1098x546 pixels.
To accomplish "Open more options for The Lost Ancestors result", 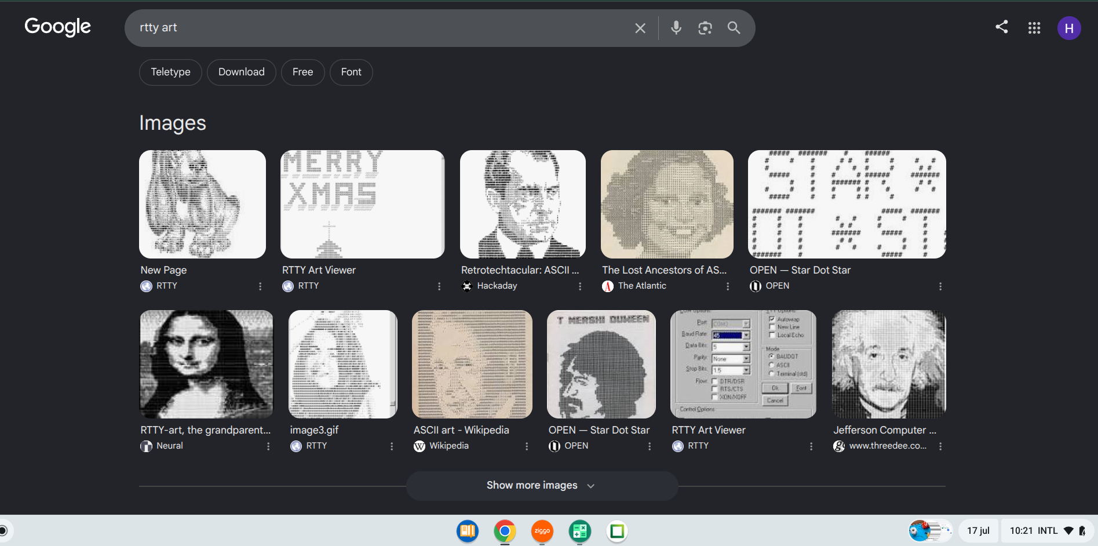I will point(728,286).
